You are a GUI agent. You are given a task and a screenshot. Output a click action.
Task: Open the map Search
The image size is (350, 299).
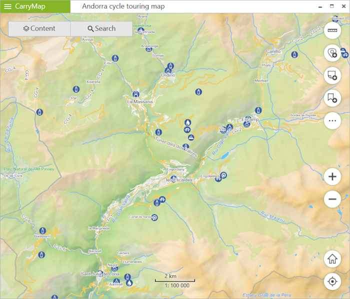point(101,28)
